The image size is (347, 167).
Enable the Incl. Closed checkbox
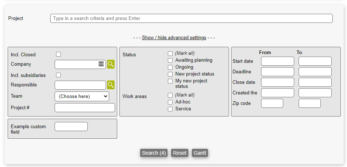(x=58, y=54)
